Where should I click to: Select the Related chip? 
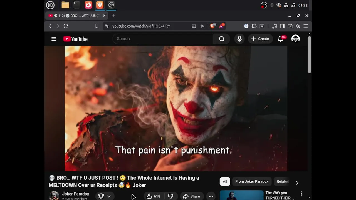pos(282,182)
